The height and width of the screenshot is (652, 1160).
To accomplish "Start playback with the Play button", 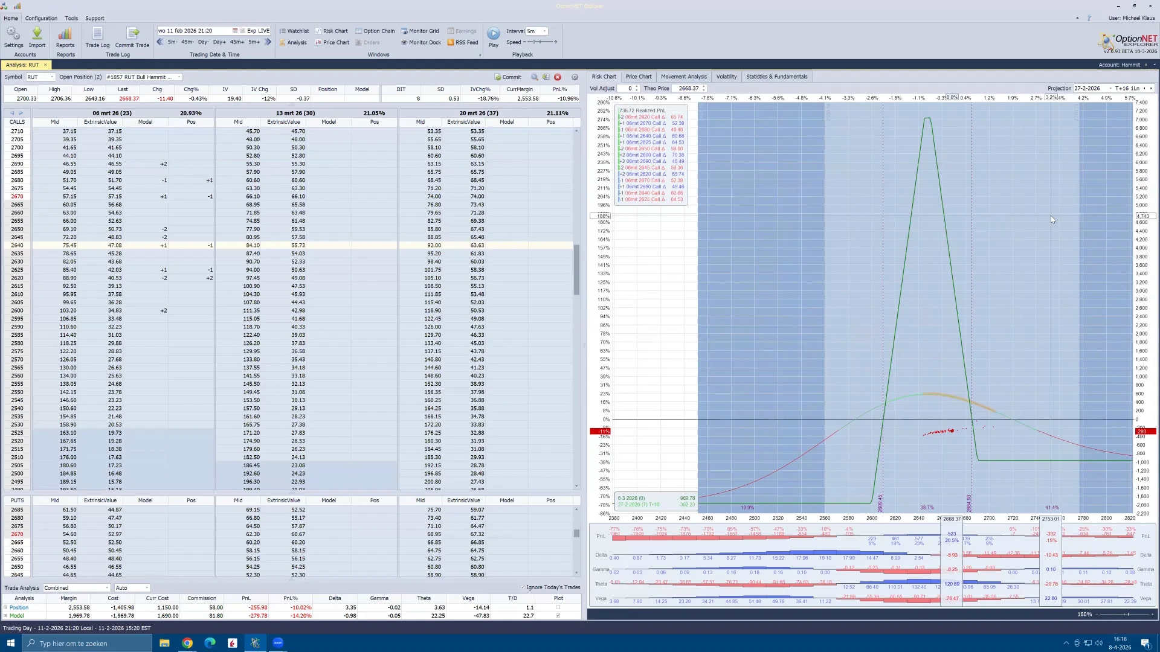I will pos(494,37).
